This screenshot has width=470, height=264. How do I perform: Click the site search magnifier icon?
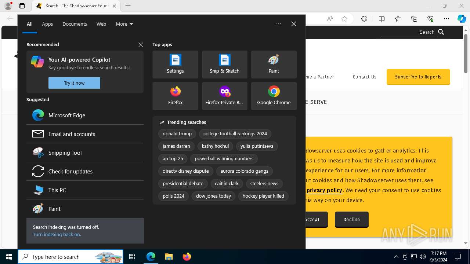click(441, 32)
